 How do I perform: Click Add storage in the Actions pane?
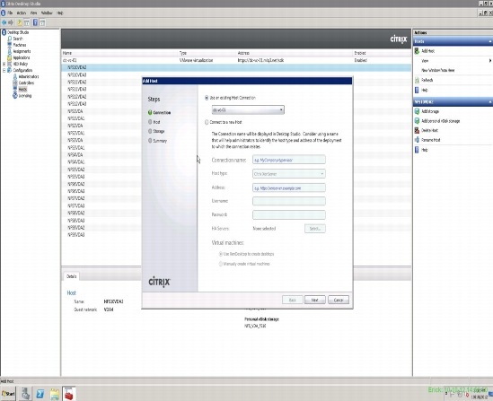(430, 111)
